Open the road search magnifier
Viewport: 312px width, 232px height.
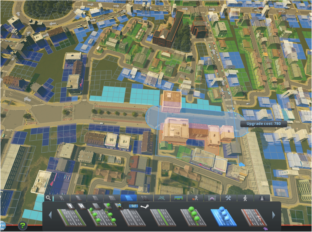(48, 198)
